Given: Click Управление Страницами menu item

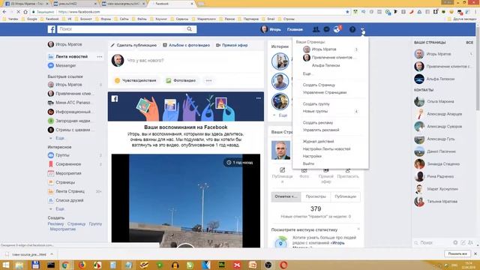Looking at the screenshot, I should pos(325,92).
